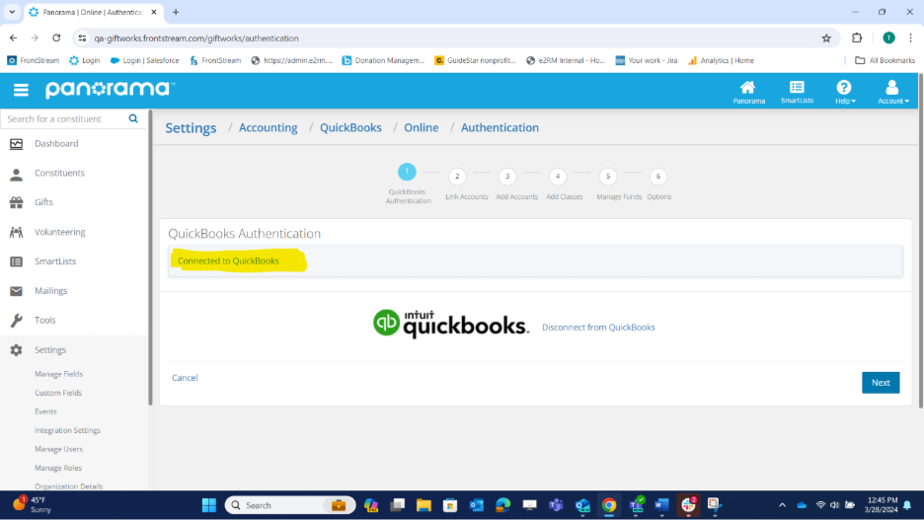Open Microsoft Word from the taskbar
The image size is (924, 521).
tap(661, 505)
